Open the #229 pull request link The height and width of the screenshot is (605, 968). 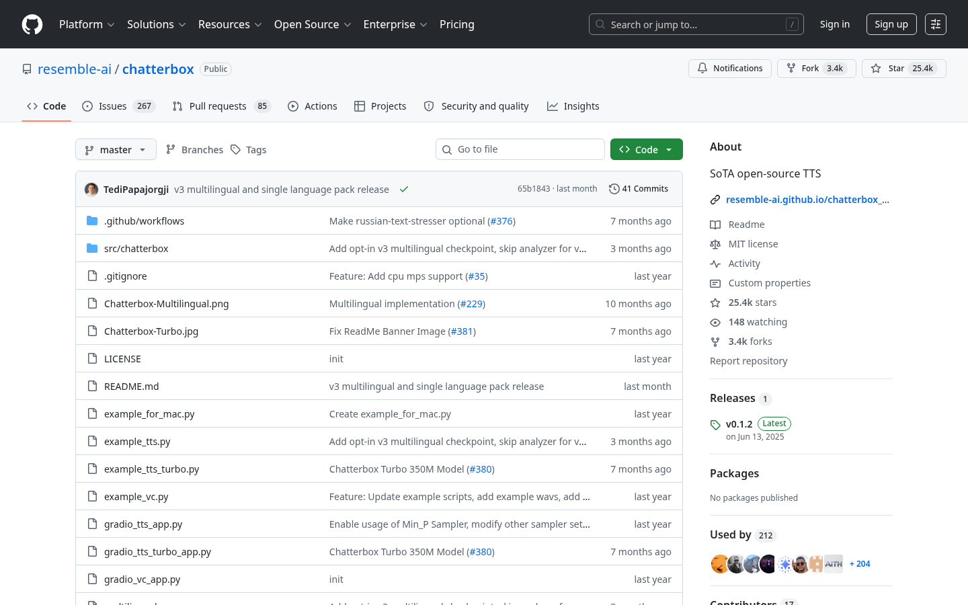click(x=472, y=303)
